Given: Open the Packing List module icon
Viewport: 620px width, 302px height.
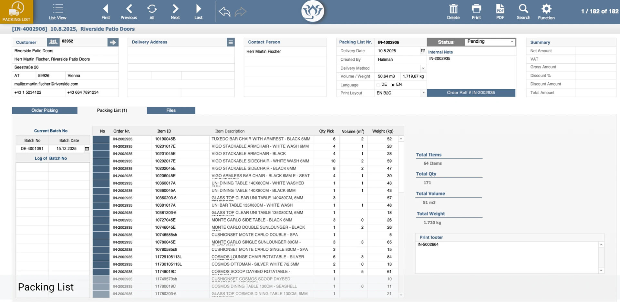Looking at the screenshot, I should coord(16,12).
